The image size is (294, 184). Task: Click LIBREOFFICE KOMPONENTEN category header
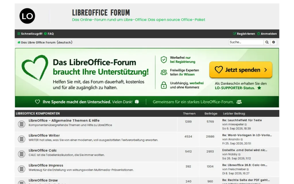coord(38,113)
